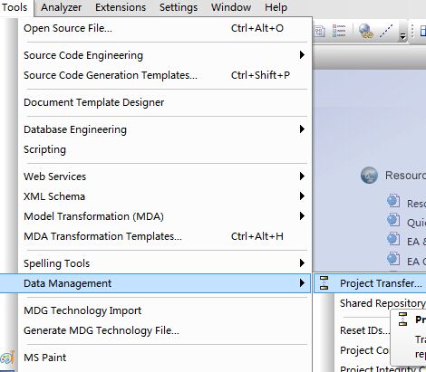426x372 pixels.
Task: Expand the toolbar overflow options arrow
Action: [x=402, y=36]
